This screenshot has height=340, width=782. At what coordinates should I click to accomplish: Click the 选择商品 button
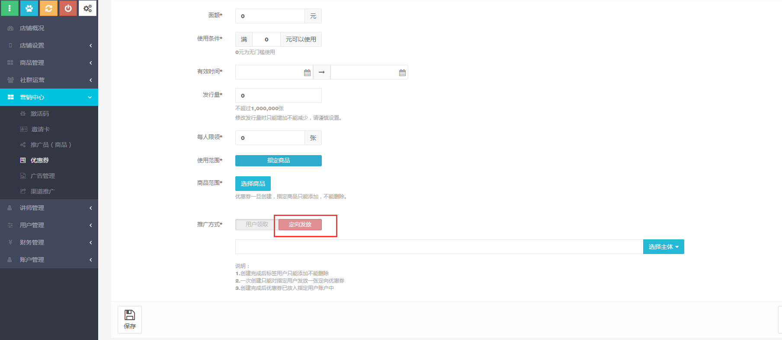(253, 184)
